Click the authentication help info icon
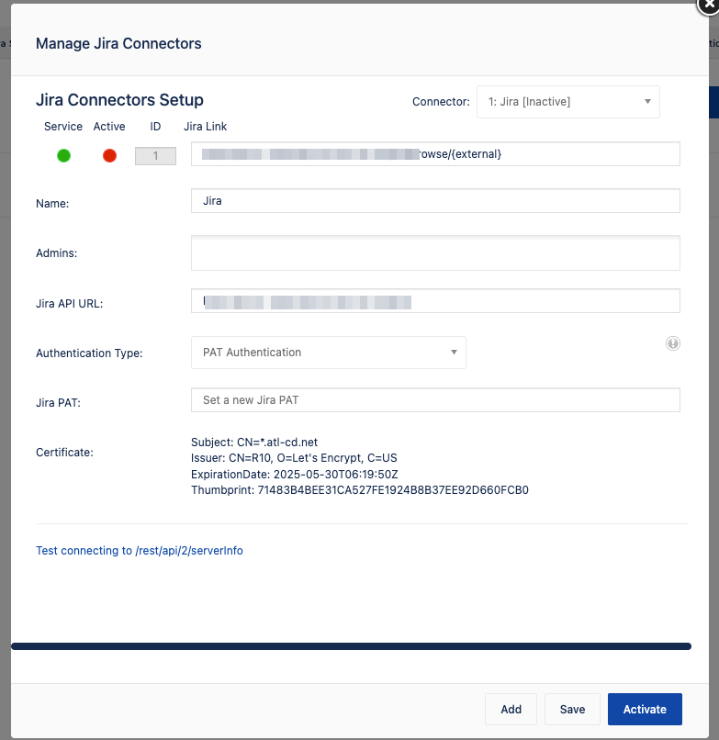Viewport: 719px width, 740px height. point(673,343)
